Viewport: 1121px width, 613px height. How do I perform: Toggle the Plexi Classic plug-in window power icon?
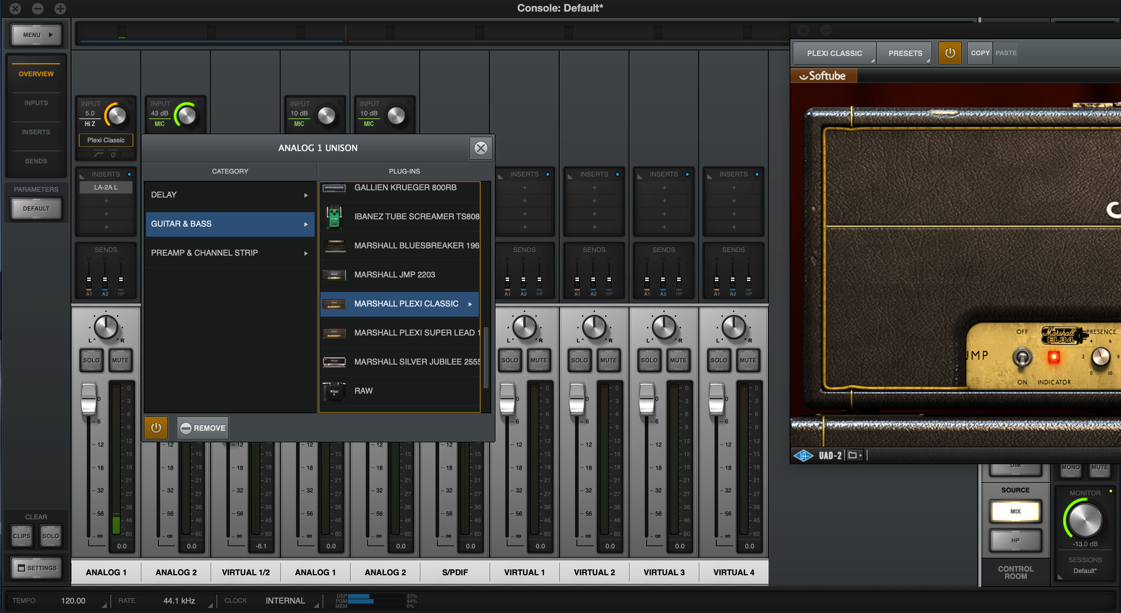tap(949, 53)
